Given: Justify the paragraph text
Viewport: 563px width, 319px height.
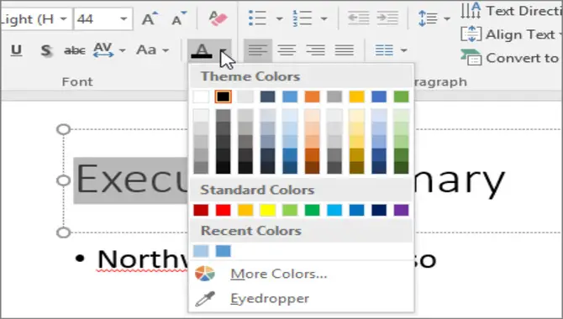Looking at the screenshot, I should tap(345, 50).
